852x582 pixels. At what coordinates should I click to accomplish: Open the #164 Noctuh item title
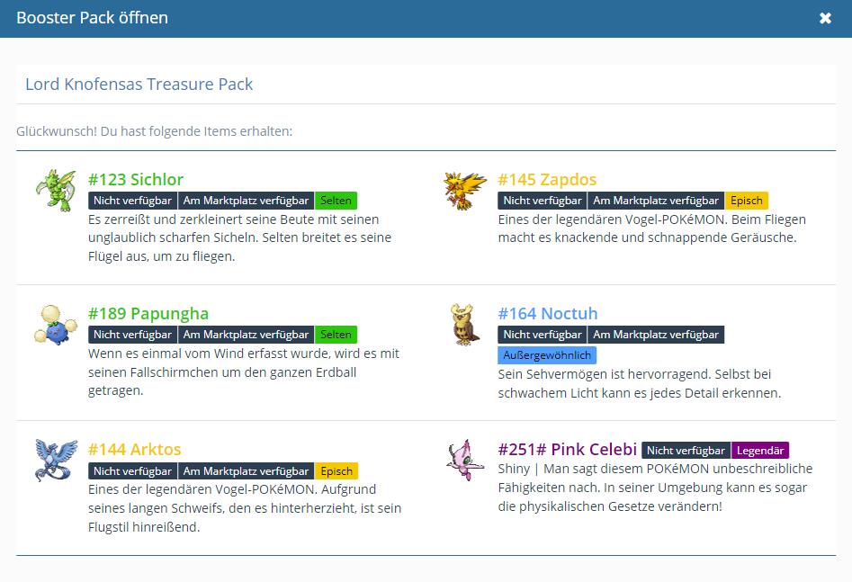click(548, 314)
